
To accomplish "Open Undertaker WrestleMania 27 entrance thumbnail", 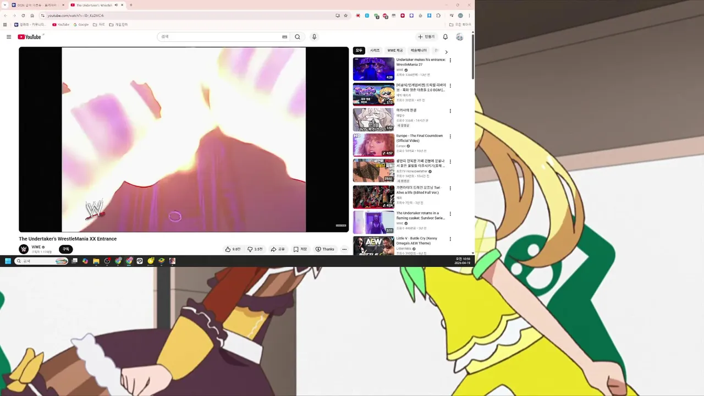I will [373, 69].
